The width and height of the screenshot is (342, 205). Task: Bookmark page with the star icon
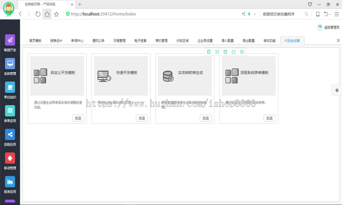coord(56,14)
